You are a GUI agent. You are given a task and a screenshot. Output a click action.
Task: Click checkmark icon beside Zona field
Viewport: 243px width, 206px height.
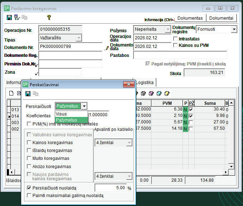click(x=37, y=73)
